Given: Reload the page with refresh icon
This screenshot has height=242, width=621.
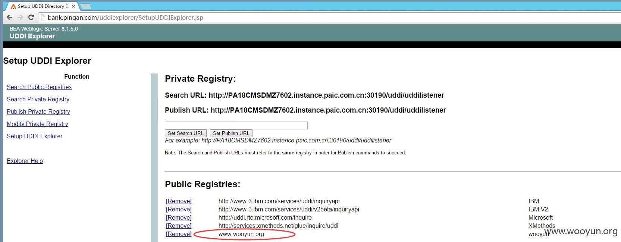Looking at the screenshot, I should point(31,18).
